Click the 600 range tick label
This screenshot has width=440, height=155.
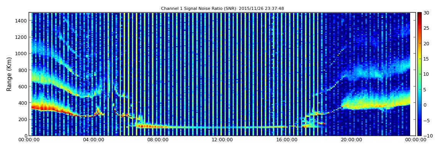[23, 86]
